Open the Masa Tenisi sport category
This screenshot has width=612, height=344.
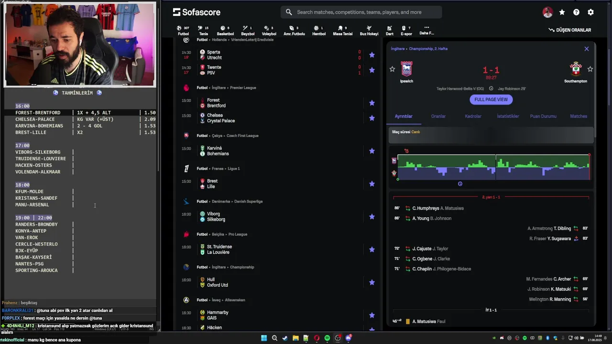(x=342, y=31)
